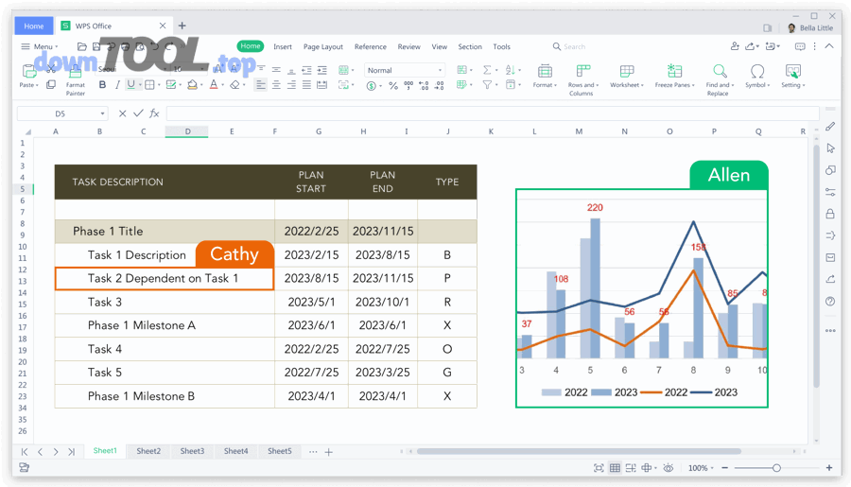Click the increase indent icon
The image size is (851, 487).
[x=321, y=70]
